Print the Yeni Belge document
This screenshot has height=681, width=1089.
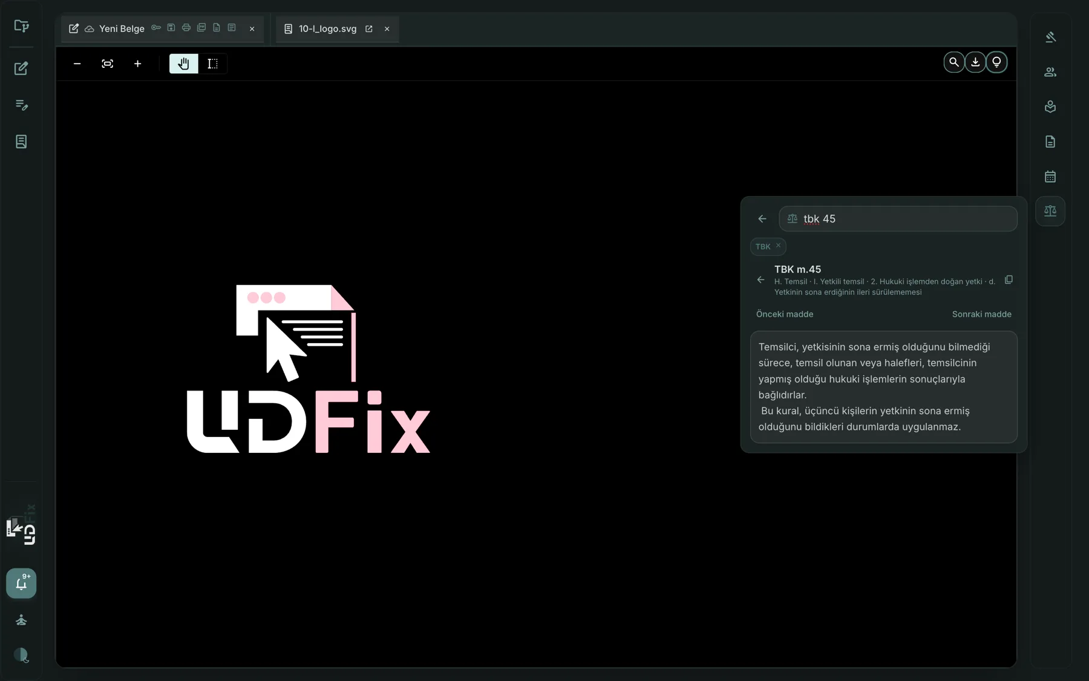(186, 28)
